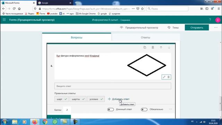Open Почта bookmark
Screen dimensions: 222x125
(41, 14)
